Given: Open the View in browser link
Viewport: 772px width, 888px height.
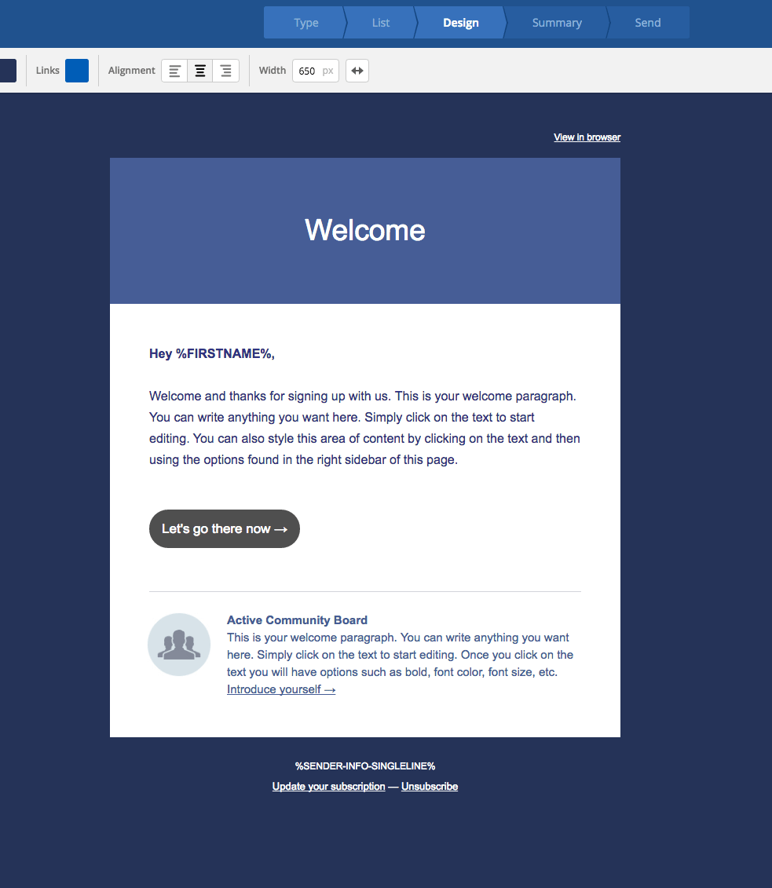Looking at the screenshot, I should pyautogui.click(x=587, y=137).
